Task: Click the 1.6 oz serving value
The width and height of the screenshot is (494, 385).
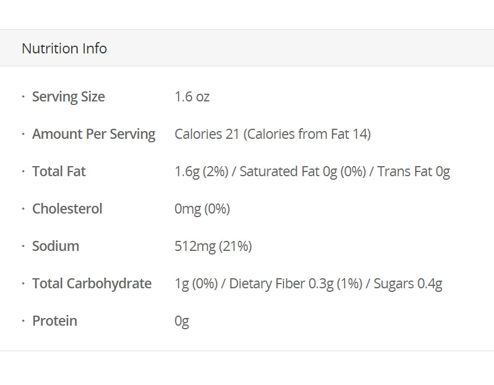Action: tap(192, 97)
